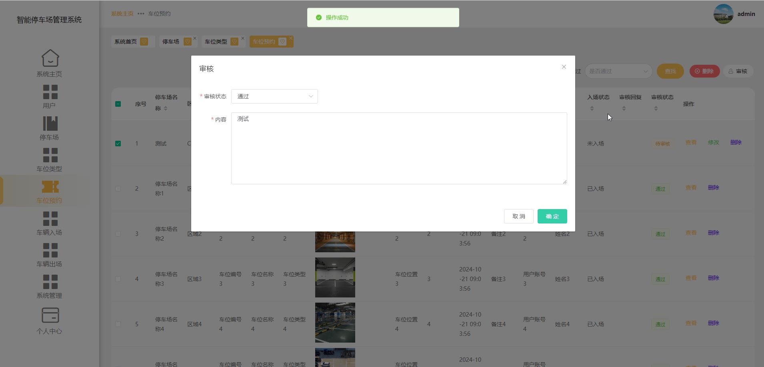Click the 查找 search button
The image size is (764, 367).
click(670, 71)
